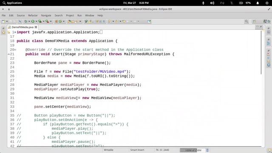
Task: Click the Pin Editor toolbar icon
Action: 149,22
